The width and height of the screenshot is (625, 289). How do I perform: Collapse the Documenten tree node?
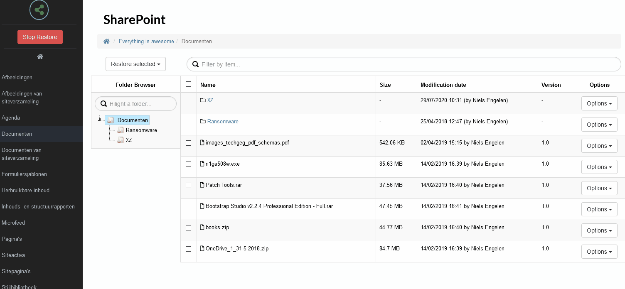[100, 120]
